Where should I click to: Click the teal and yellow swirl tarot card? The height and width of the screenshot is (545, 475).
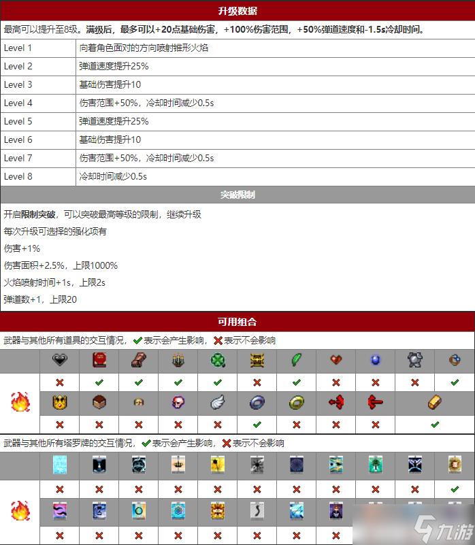click(x=336, y=465)
